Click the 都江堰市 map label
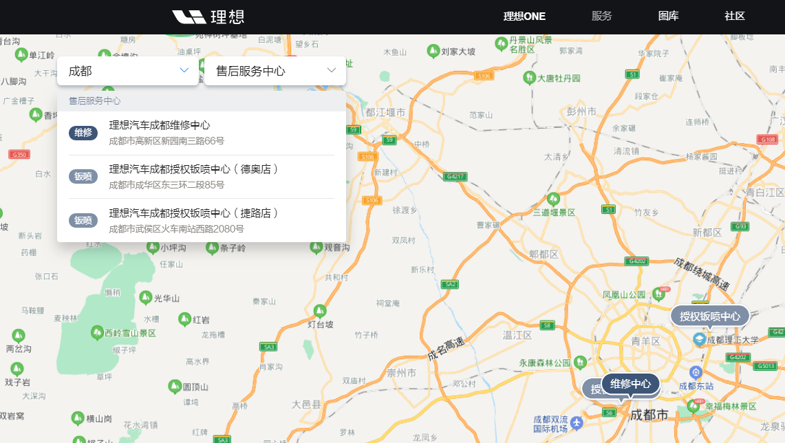The width and height of the screenshot is (785, 443). click(x=385, y=113)
